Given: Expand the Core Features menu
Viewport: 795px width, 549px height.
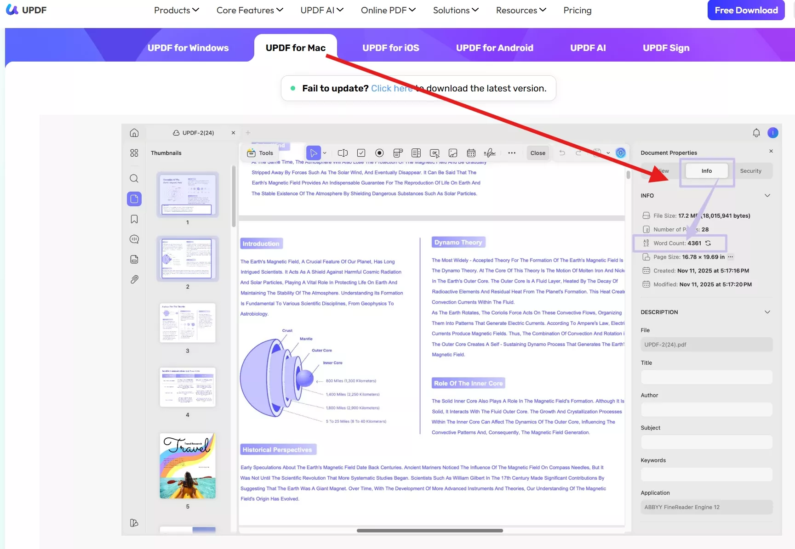Looking at the screenshot, I should coord(250,10).
